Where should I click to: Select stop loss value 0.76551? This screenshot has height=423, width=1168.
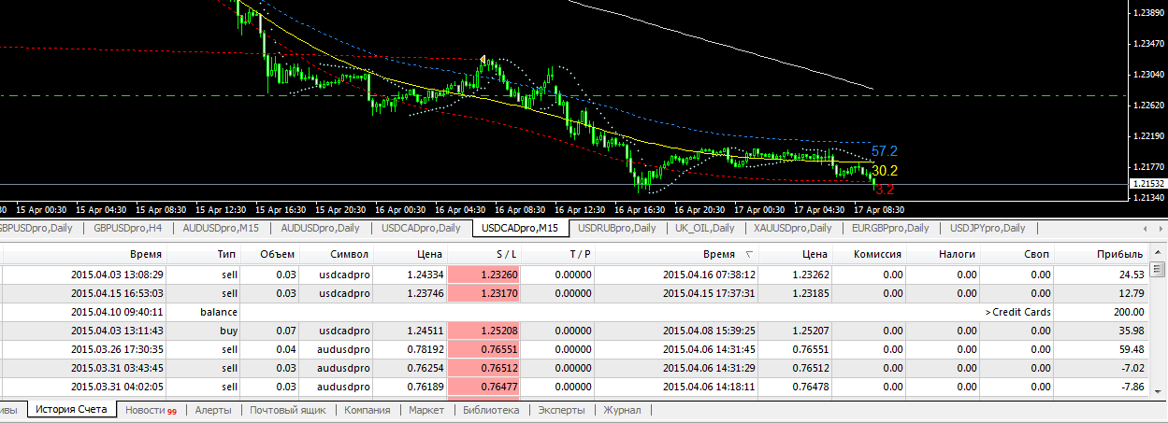(x=501, y=349)
